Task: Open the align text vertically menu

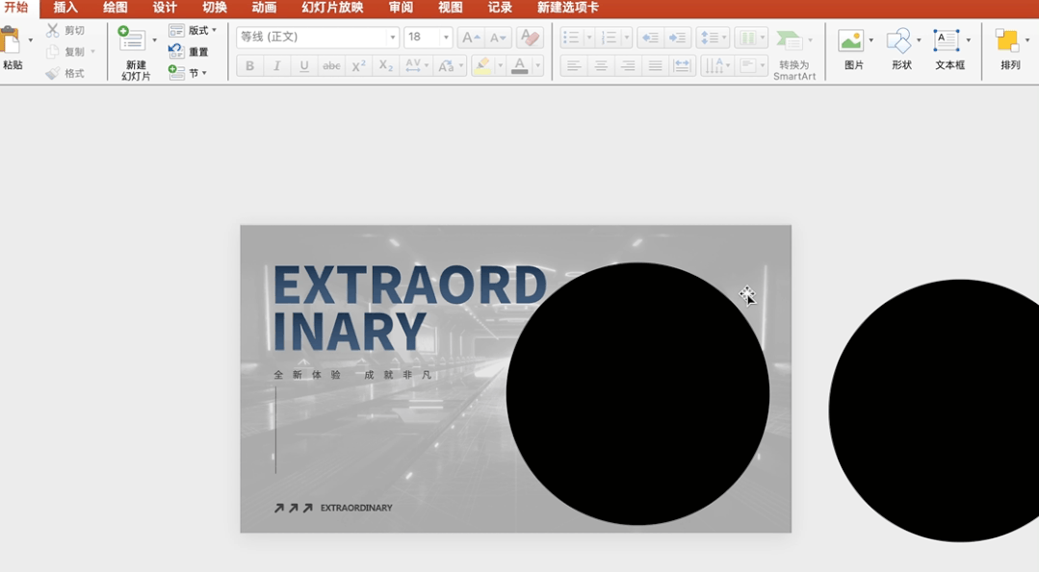Action: (751, 65)
